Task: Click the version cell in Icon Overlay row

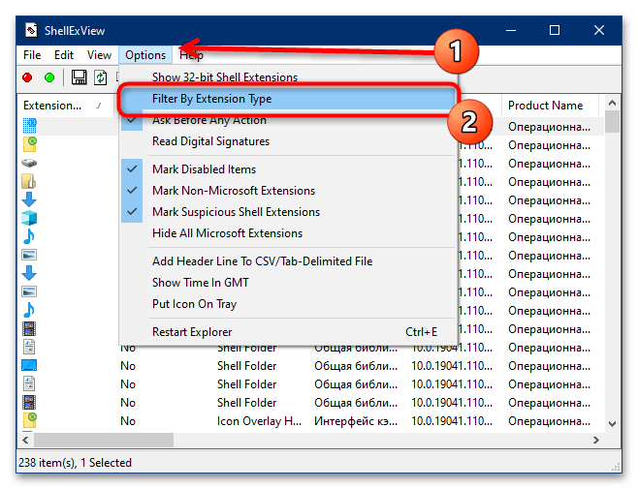Action: (452, 421)
